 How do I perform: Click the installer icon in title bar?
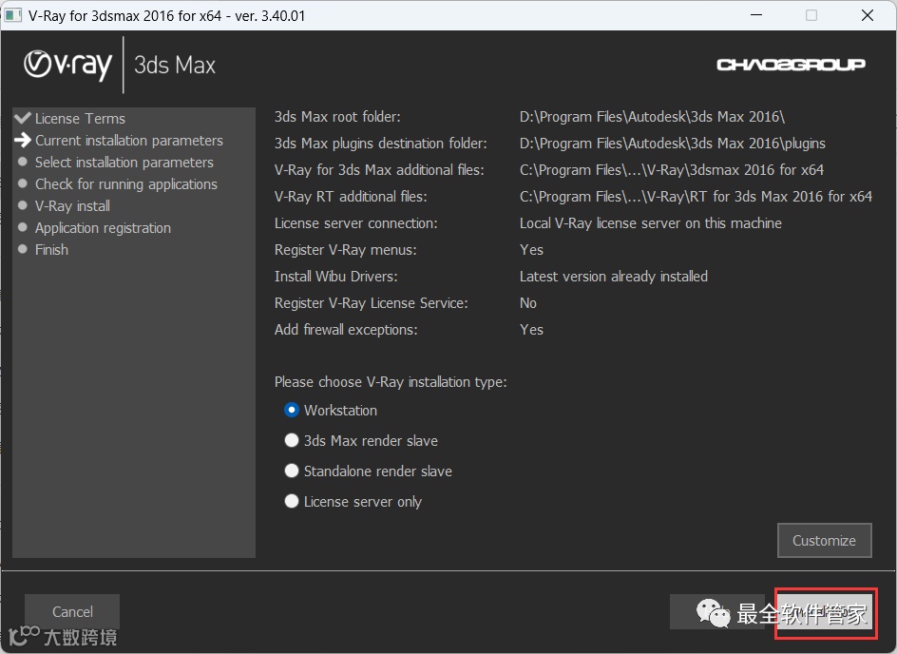coord(13,15)
